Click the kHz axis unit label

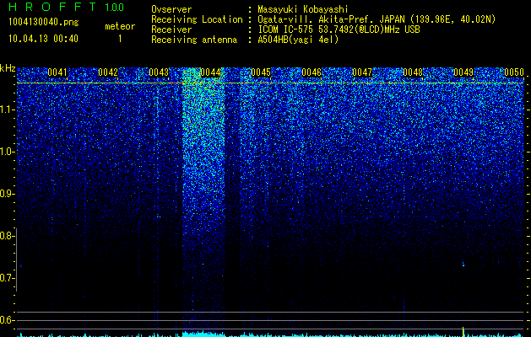click(x=8, y=68)
